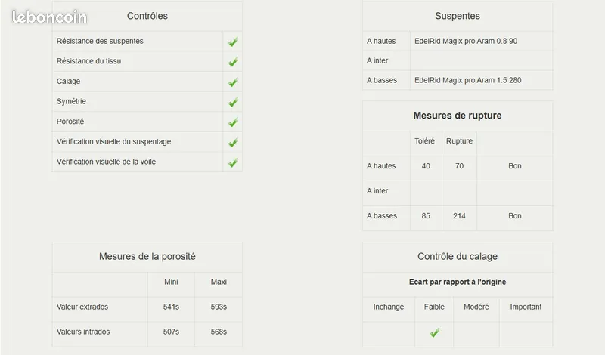
Task: Click the Vérification visuelle de la voile checkmark
Action: point(233,162)
